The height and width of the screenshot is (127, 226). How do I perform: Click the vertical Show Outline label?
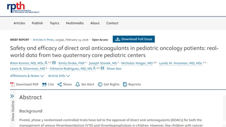pyautogui.click(x=13, y=111)
